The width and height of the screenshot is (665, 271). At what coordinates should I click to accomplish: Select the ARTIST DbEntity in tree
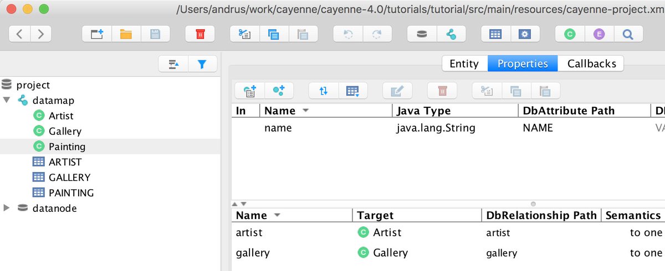tap(65, 162)
